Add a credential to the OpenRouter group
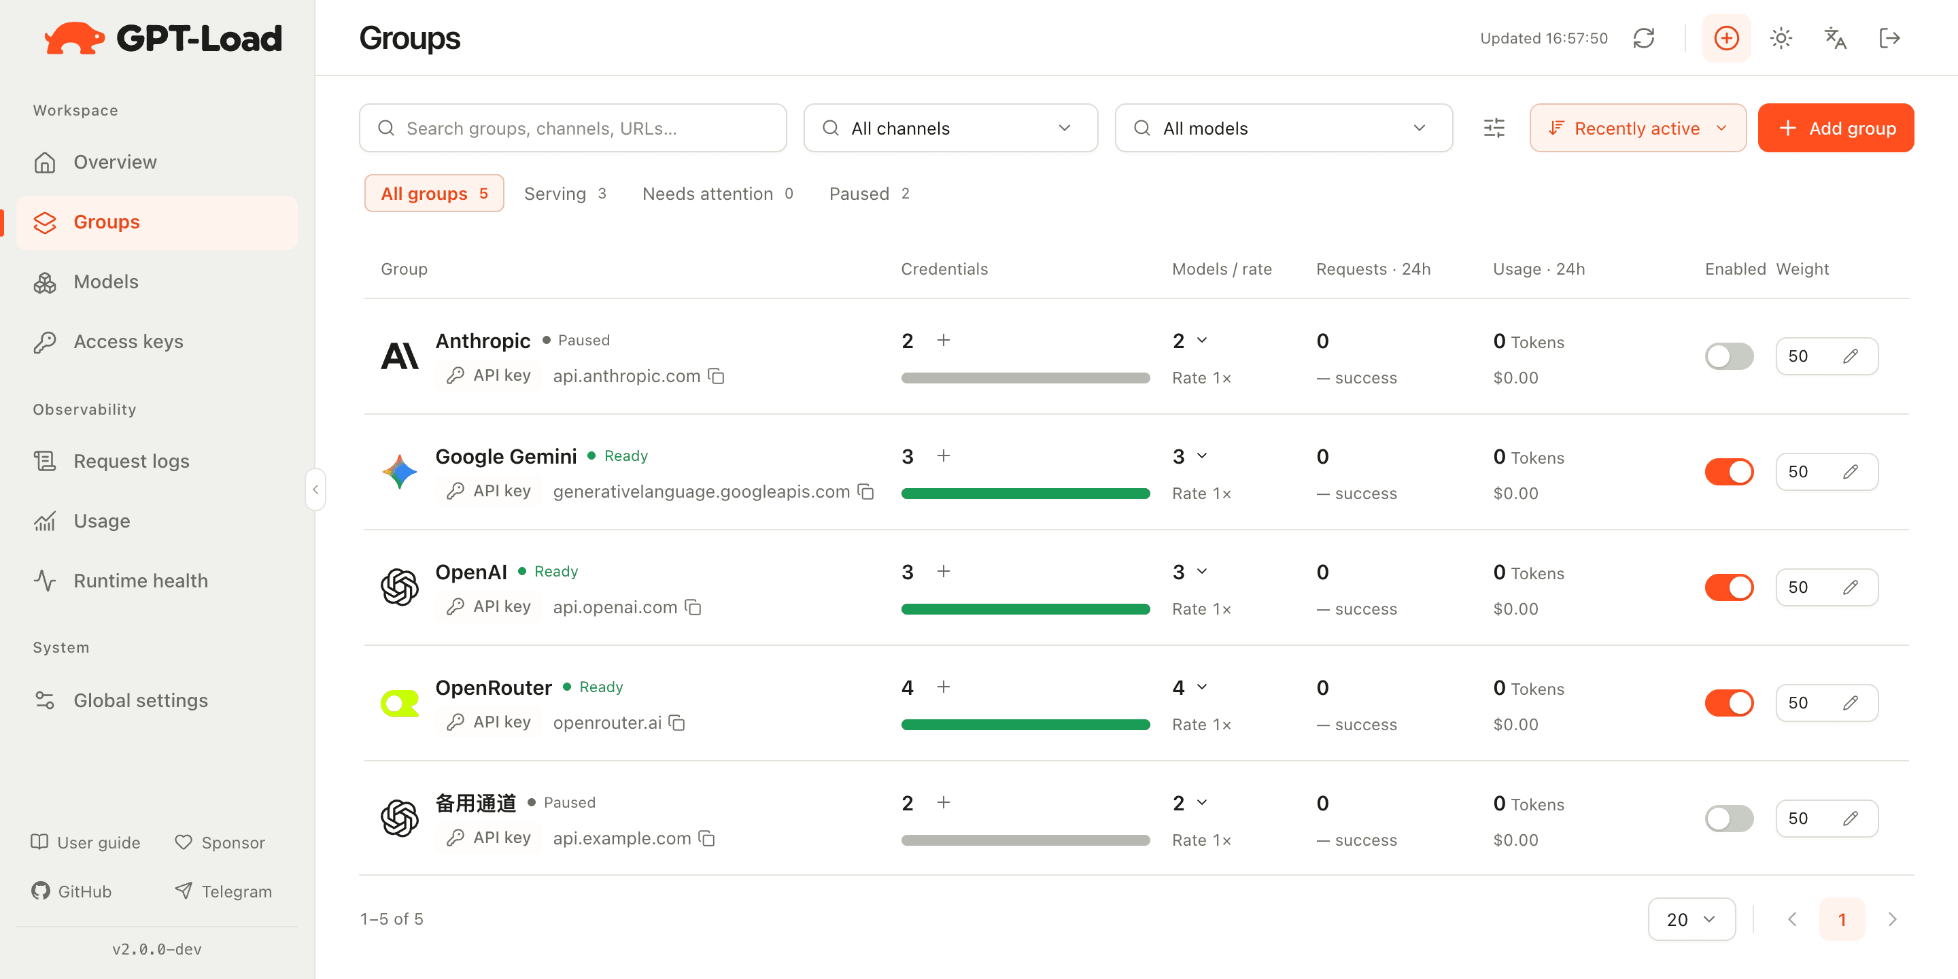This screenshot has height=979, width=1958. pos(943,687)
